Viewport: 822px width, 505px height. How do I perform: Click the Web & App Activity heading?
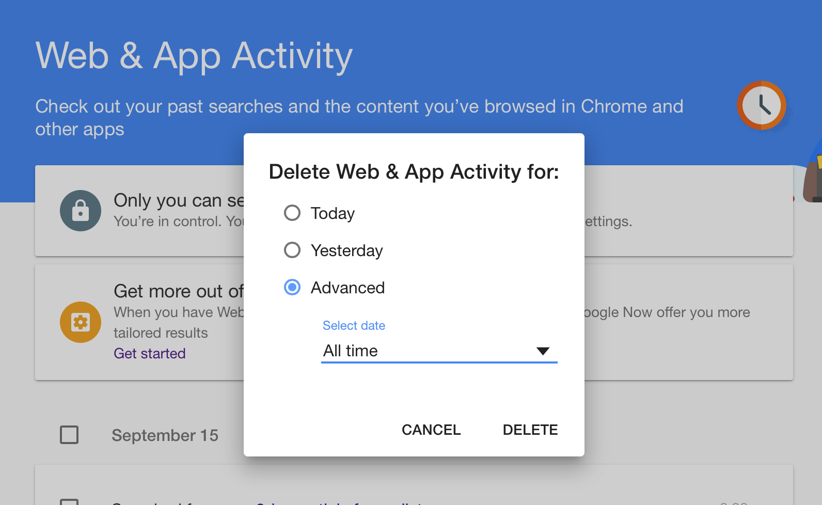pyautogui.click(x=194, y=56)
